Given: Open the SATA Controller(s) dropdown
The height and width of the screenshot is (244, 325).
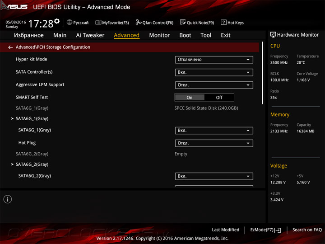Looking at the screenshot, I should 214,72.
